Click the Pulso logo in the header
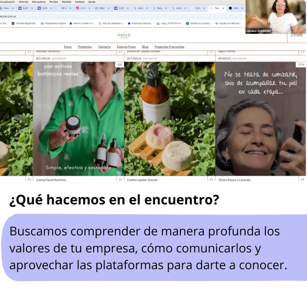Screen dimensions: 307x307 click(124, 35)
